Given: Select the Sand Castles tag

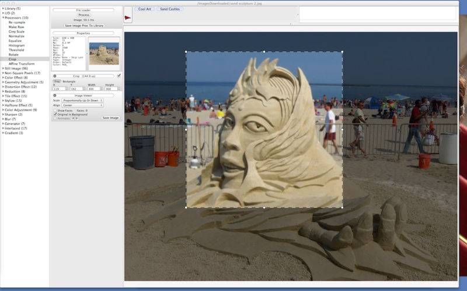Looking at the screenshot, I should 170,9.
